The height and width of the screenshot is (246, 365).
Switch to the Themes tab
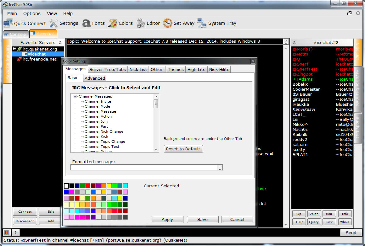coord(176,69)
